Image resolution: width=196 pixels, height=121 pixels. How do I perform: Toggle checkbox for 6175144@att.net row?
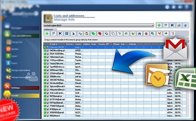(x=48, y=100)
